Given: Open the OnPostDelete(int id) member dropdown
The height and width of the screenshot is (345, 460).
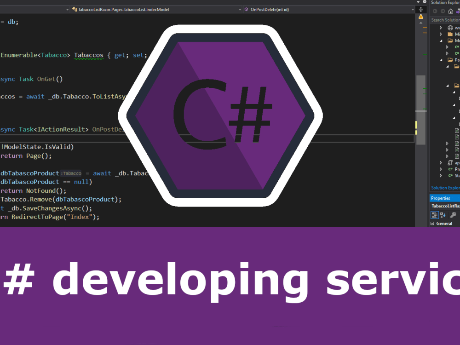Looking at the screenshot, I should tap(328, 9).
